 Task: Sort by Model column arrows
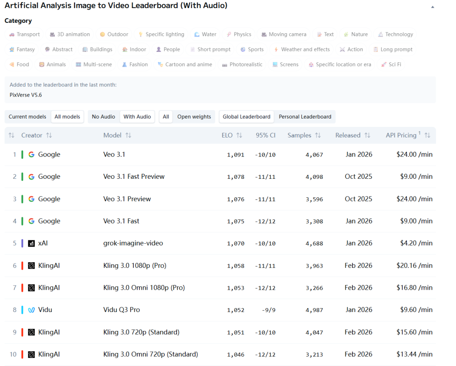(128, 135)
